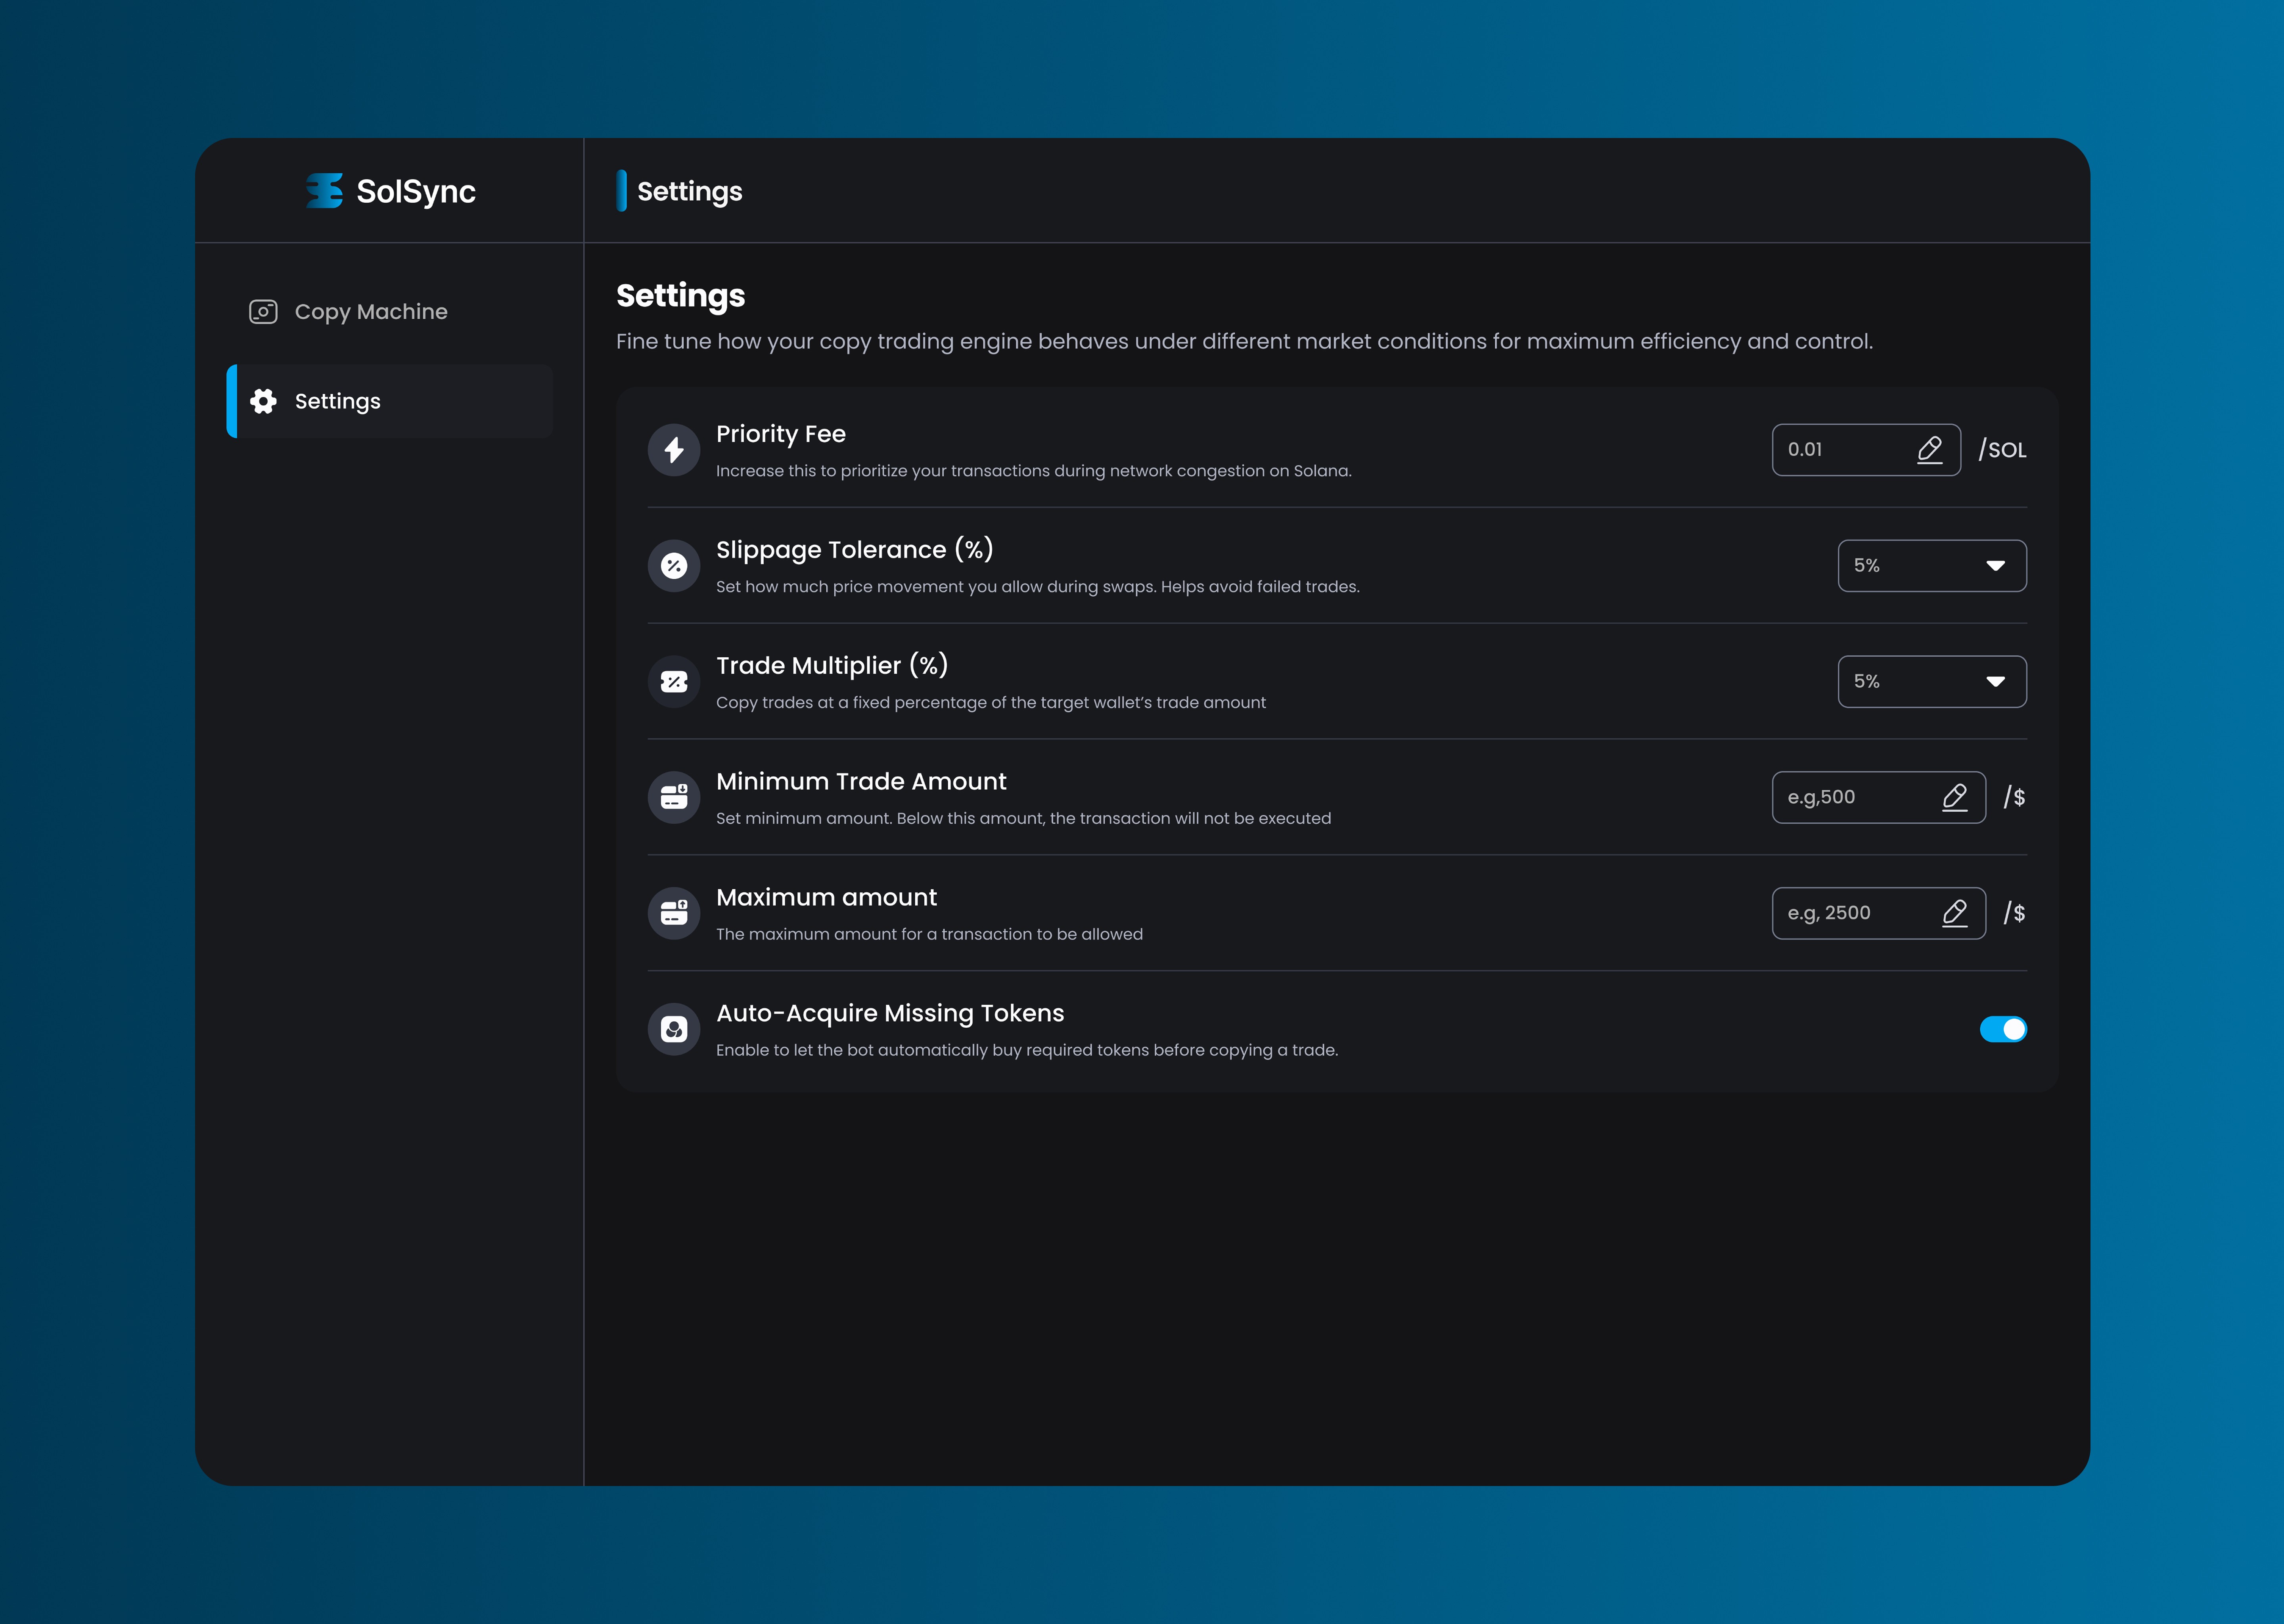The image size is (2284, 1624).
Task: Click the SolSync brand name text
Action: coord(416,191)
